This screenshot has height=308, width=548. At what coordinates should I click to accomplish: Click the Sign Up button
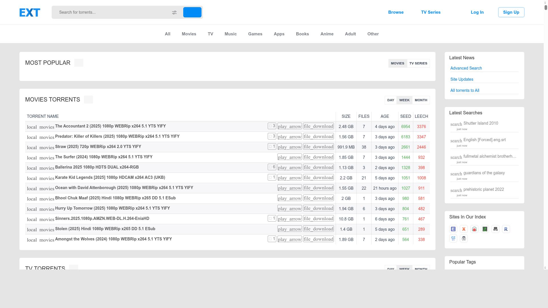(511, 12)
